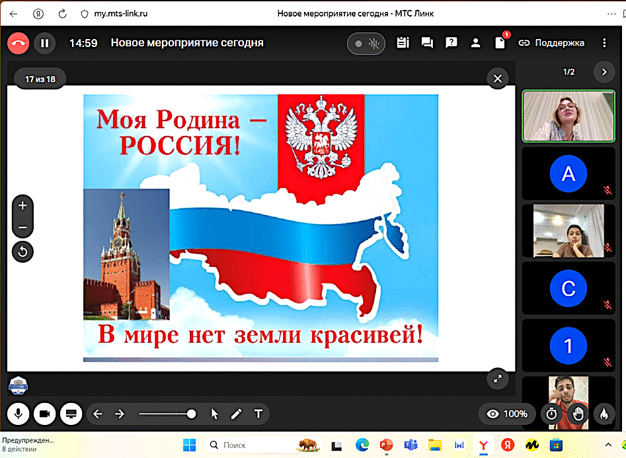Image resolution: width=626 pixels, height=458 pixels.
Task: Select the pencil drawing tool
Action: [236, 414]
